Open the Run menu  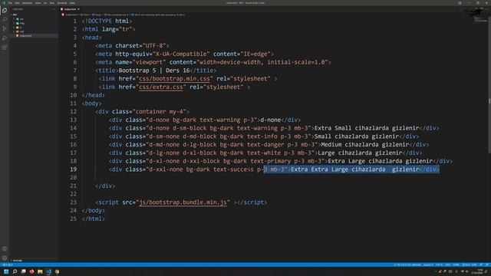(52, 3)
